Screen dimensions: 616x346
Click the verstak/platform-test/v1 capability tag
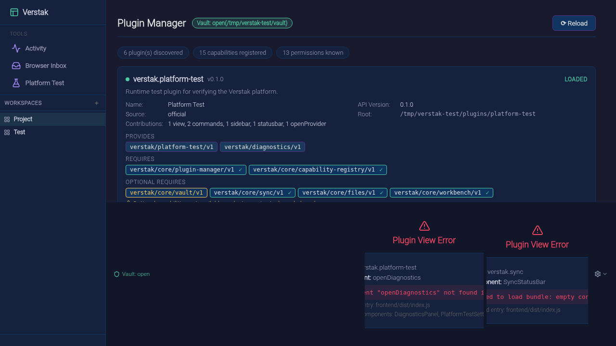172,147
